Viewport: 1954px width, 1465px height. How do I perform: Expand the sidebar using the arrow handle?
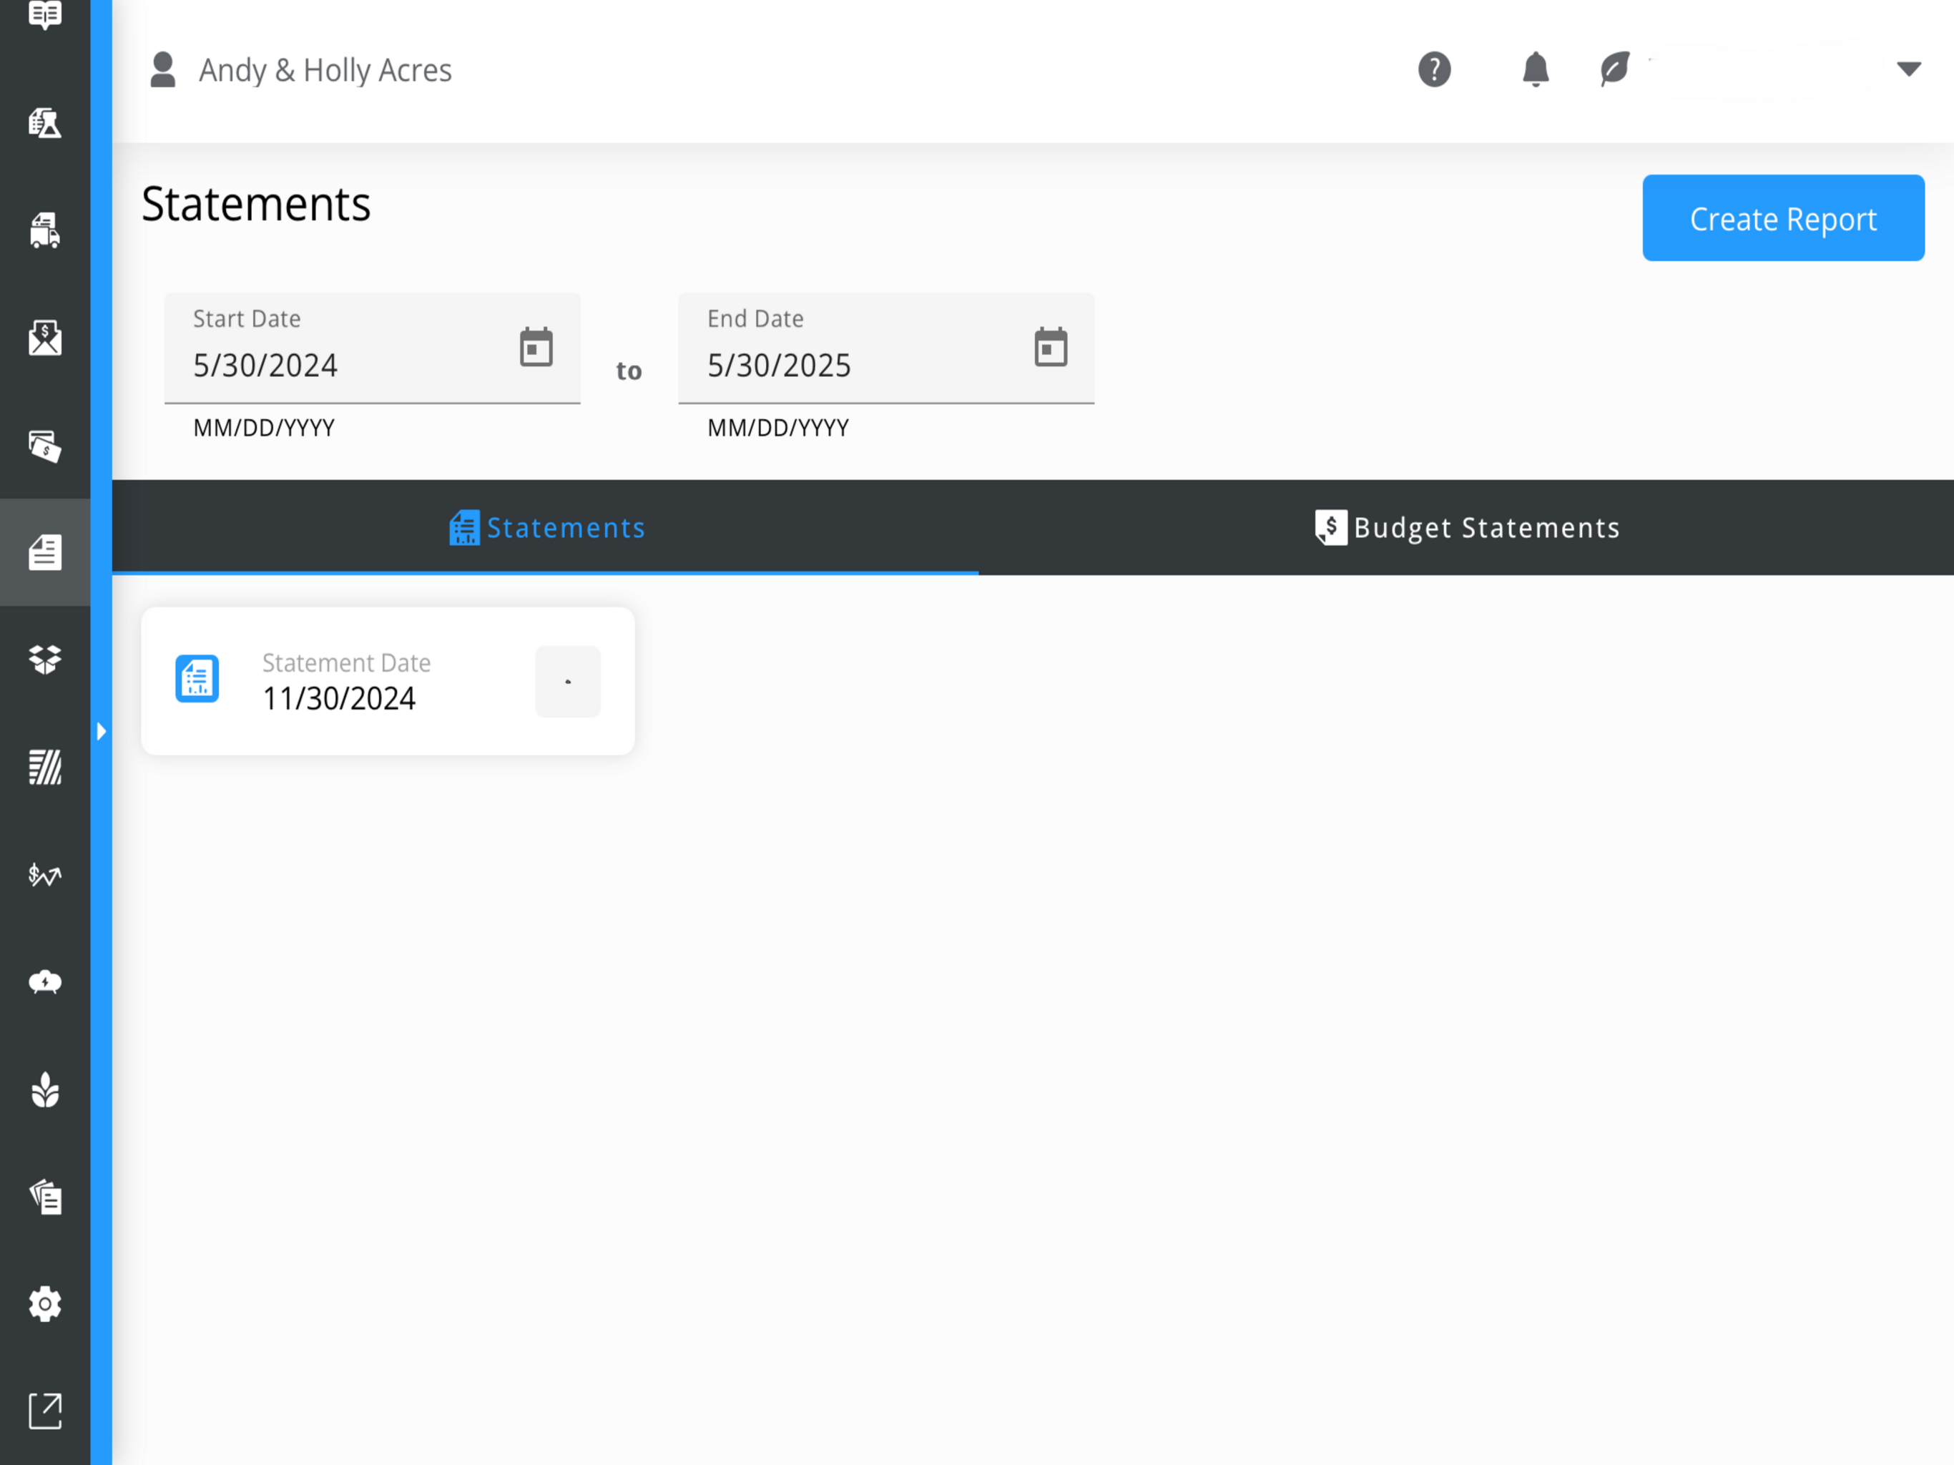point(102,732)
